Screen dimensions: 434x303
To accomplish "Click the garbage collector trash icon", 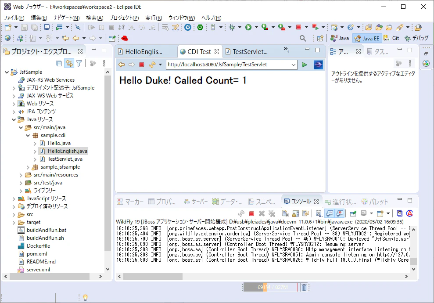I will [304, 288].
